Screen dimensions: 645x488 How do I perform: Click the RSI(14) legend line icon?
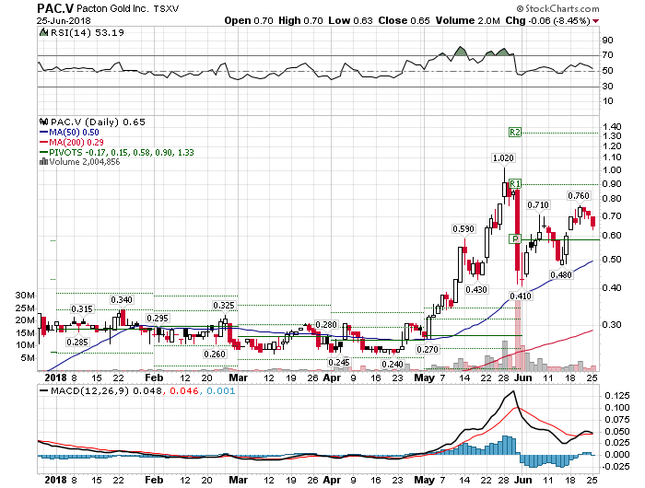tap(42, 33)
